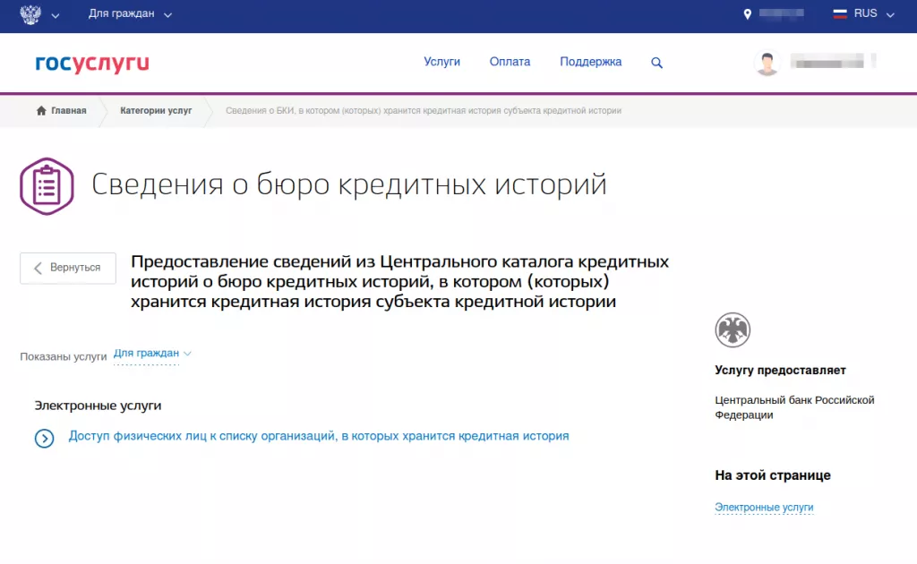
Task: Open search via the magnifier icon
Action: coord(656,63)
